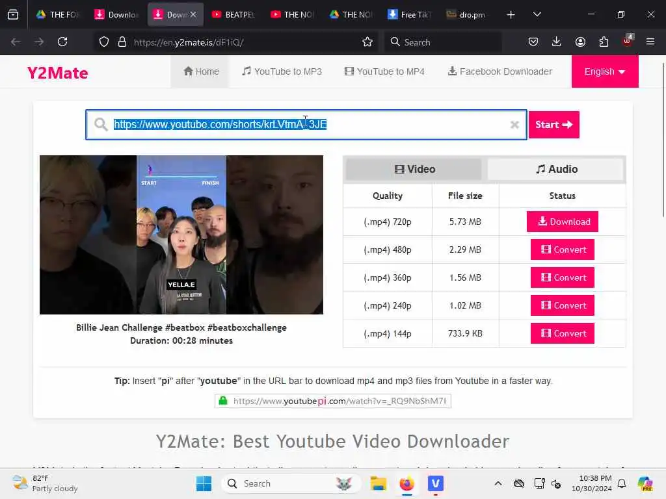Switch to the dro.pm tab

point(466,14)
